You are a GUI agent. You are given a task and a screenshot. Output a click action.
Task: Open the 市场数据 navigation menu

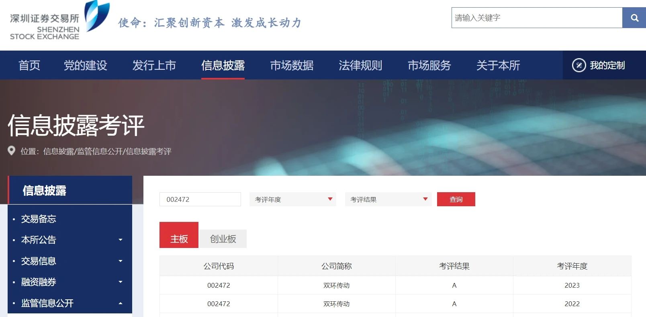pyautogui.click(x=292, y=65)
